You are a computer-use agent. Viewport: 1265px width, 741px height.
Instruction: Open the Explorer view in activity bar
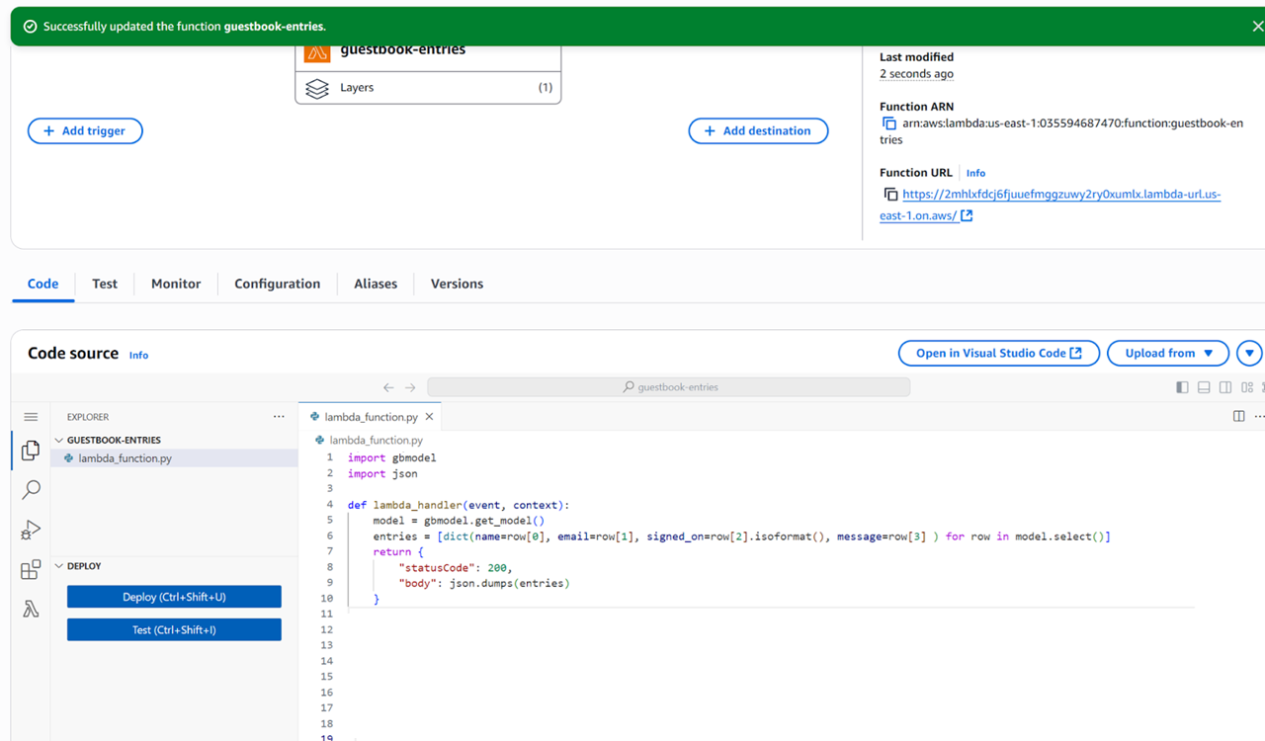(31, 451)
